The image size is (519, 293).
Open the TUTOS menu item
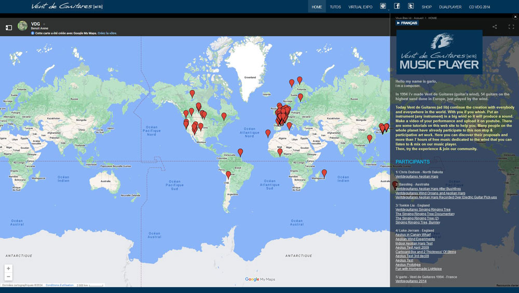(335, 7)
